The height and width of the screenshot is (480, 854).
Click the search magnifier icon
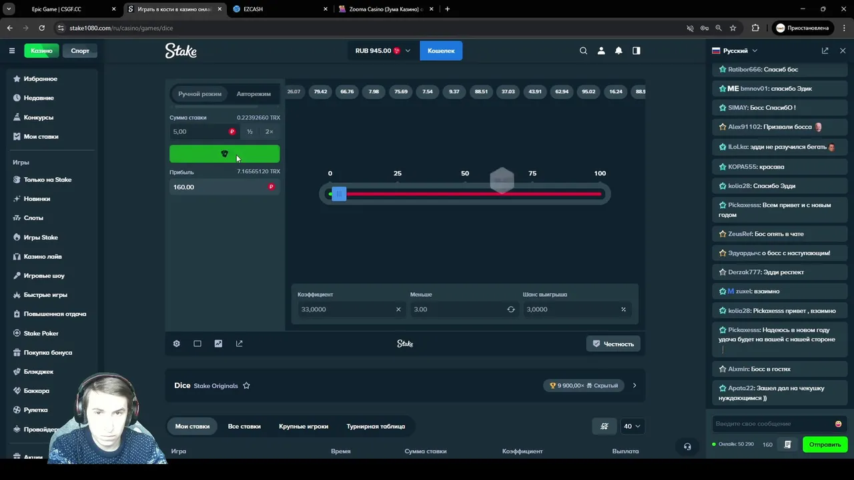pos(583,51)
